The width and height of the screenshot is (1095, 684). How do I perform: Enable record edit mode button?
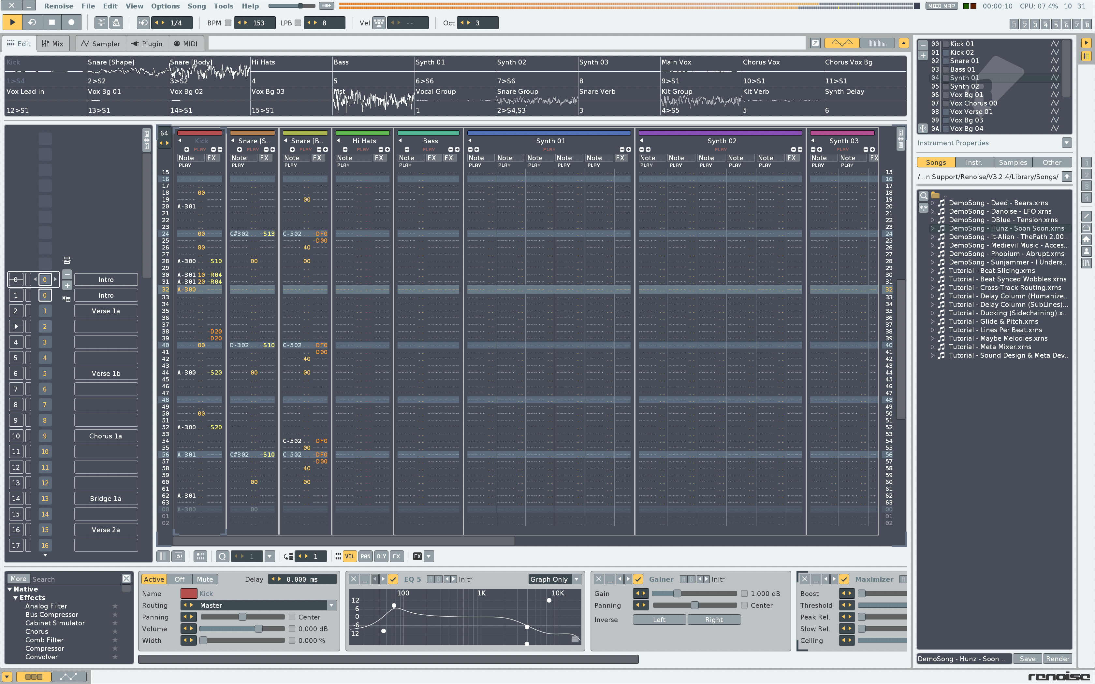[x=71, y=22]
